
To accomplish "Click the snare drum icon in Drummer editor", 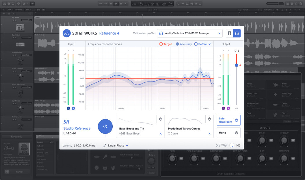I will [105, 168].
